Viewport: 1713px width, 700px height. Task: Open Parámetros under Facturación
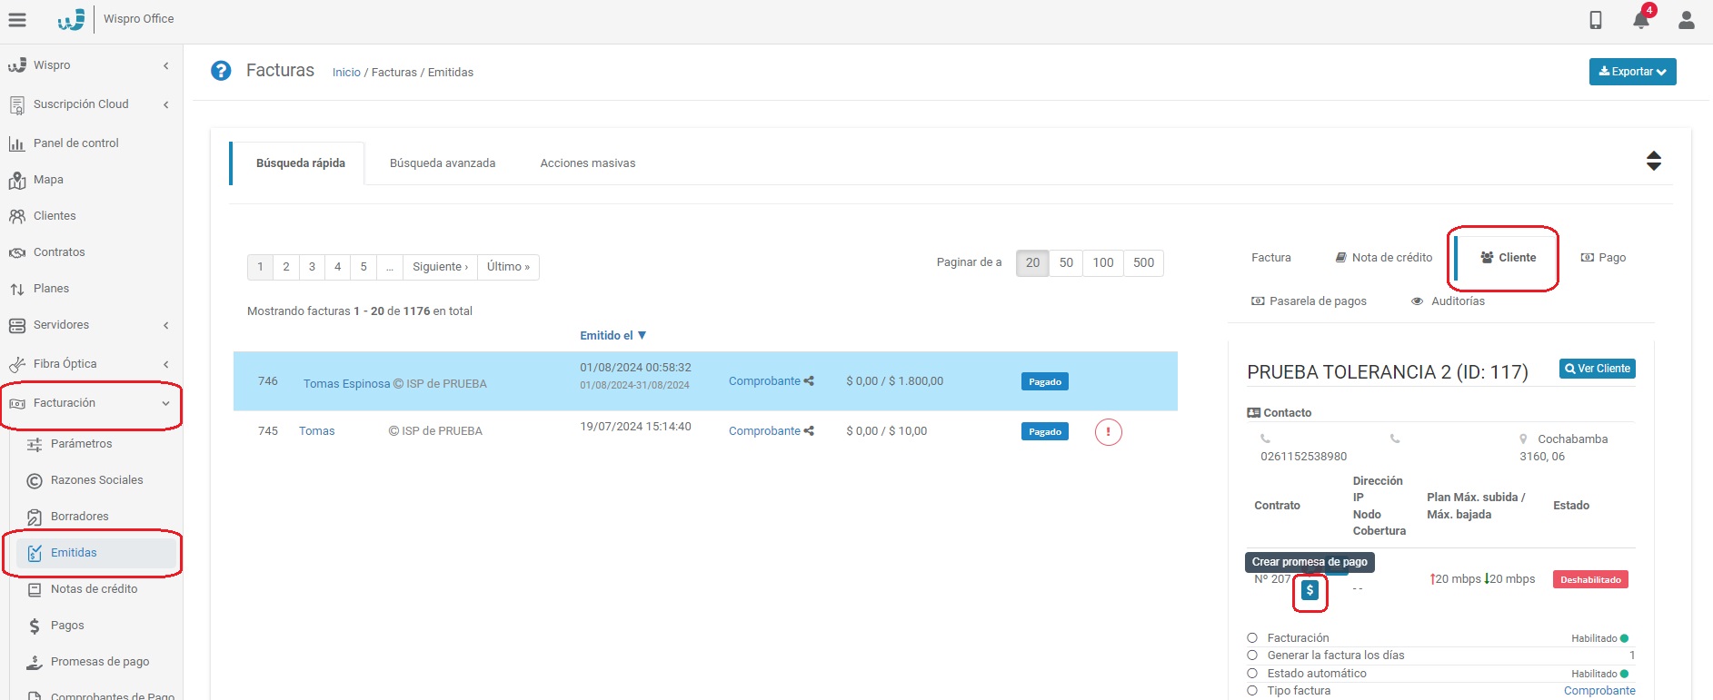tap(81, 444)
